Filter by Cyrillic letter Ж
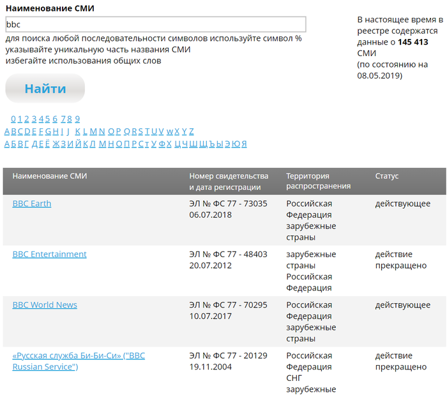Screen dimensions: 447x395 pyautogui.click(x=55, y=144)
